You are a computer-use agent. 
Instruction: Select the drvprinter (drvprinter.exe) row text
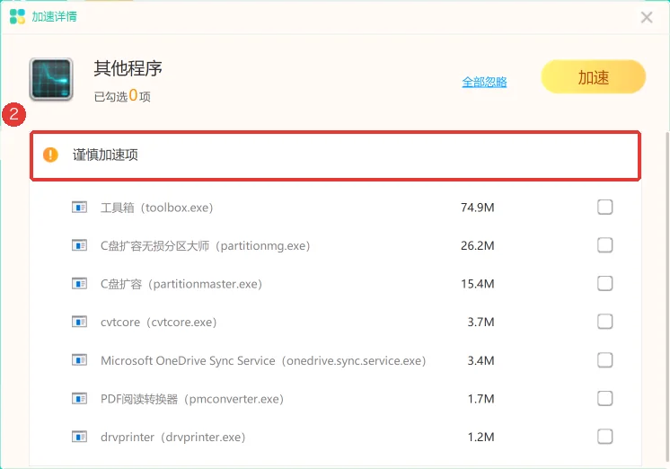[x=173, y=437]
